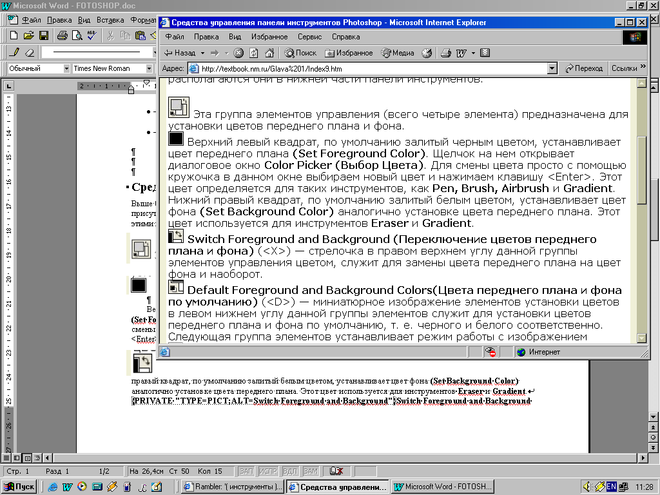Open Print Preview in Word toolbar

coord(77,35)
